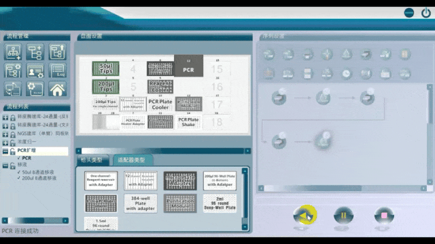Toggle the lock icon beside 移液
435x244 pixels.
(x=12, y=165)
